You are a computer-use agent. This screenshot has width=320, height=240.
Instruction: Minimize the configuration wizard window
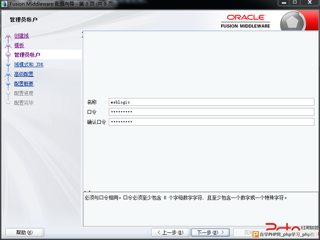(284, 3)
